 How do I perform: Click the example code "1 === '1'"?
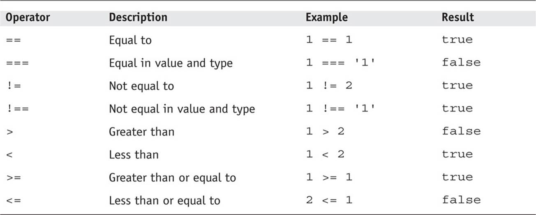point(340,63)
